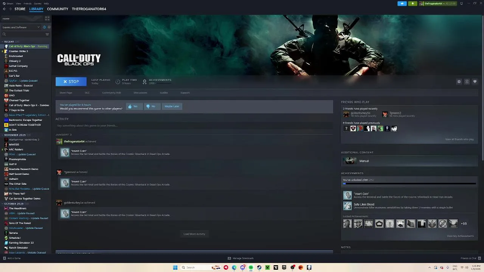Open the Discussions link
The image size is (484, 272).
140,93
